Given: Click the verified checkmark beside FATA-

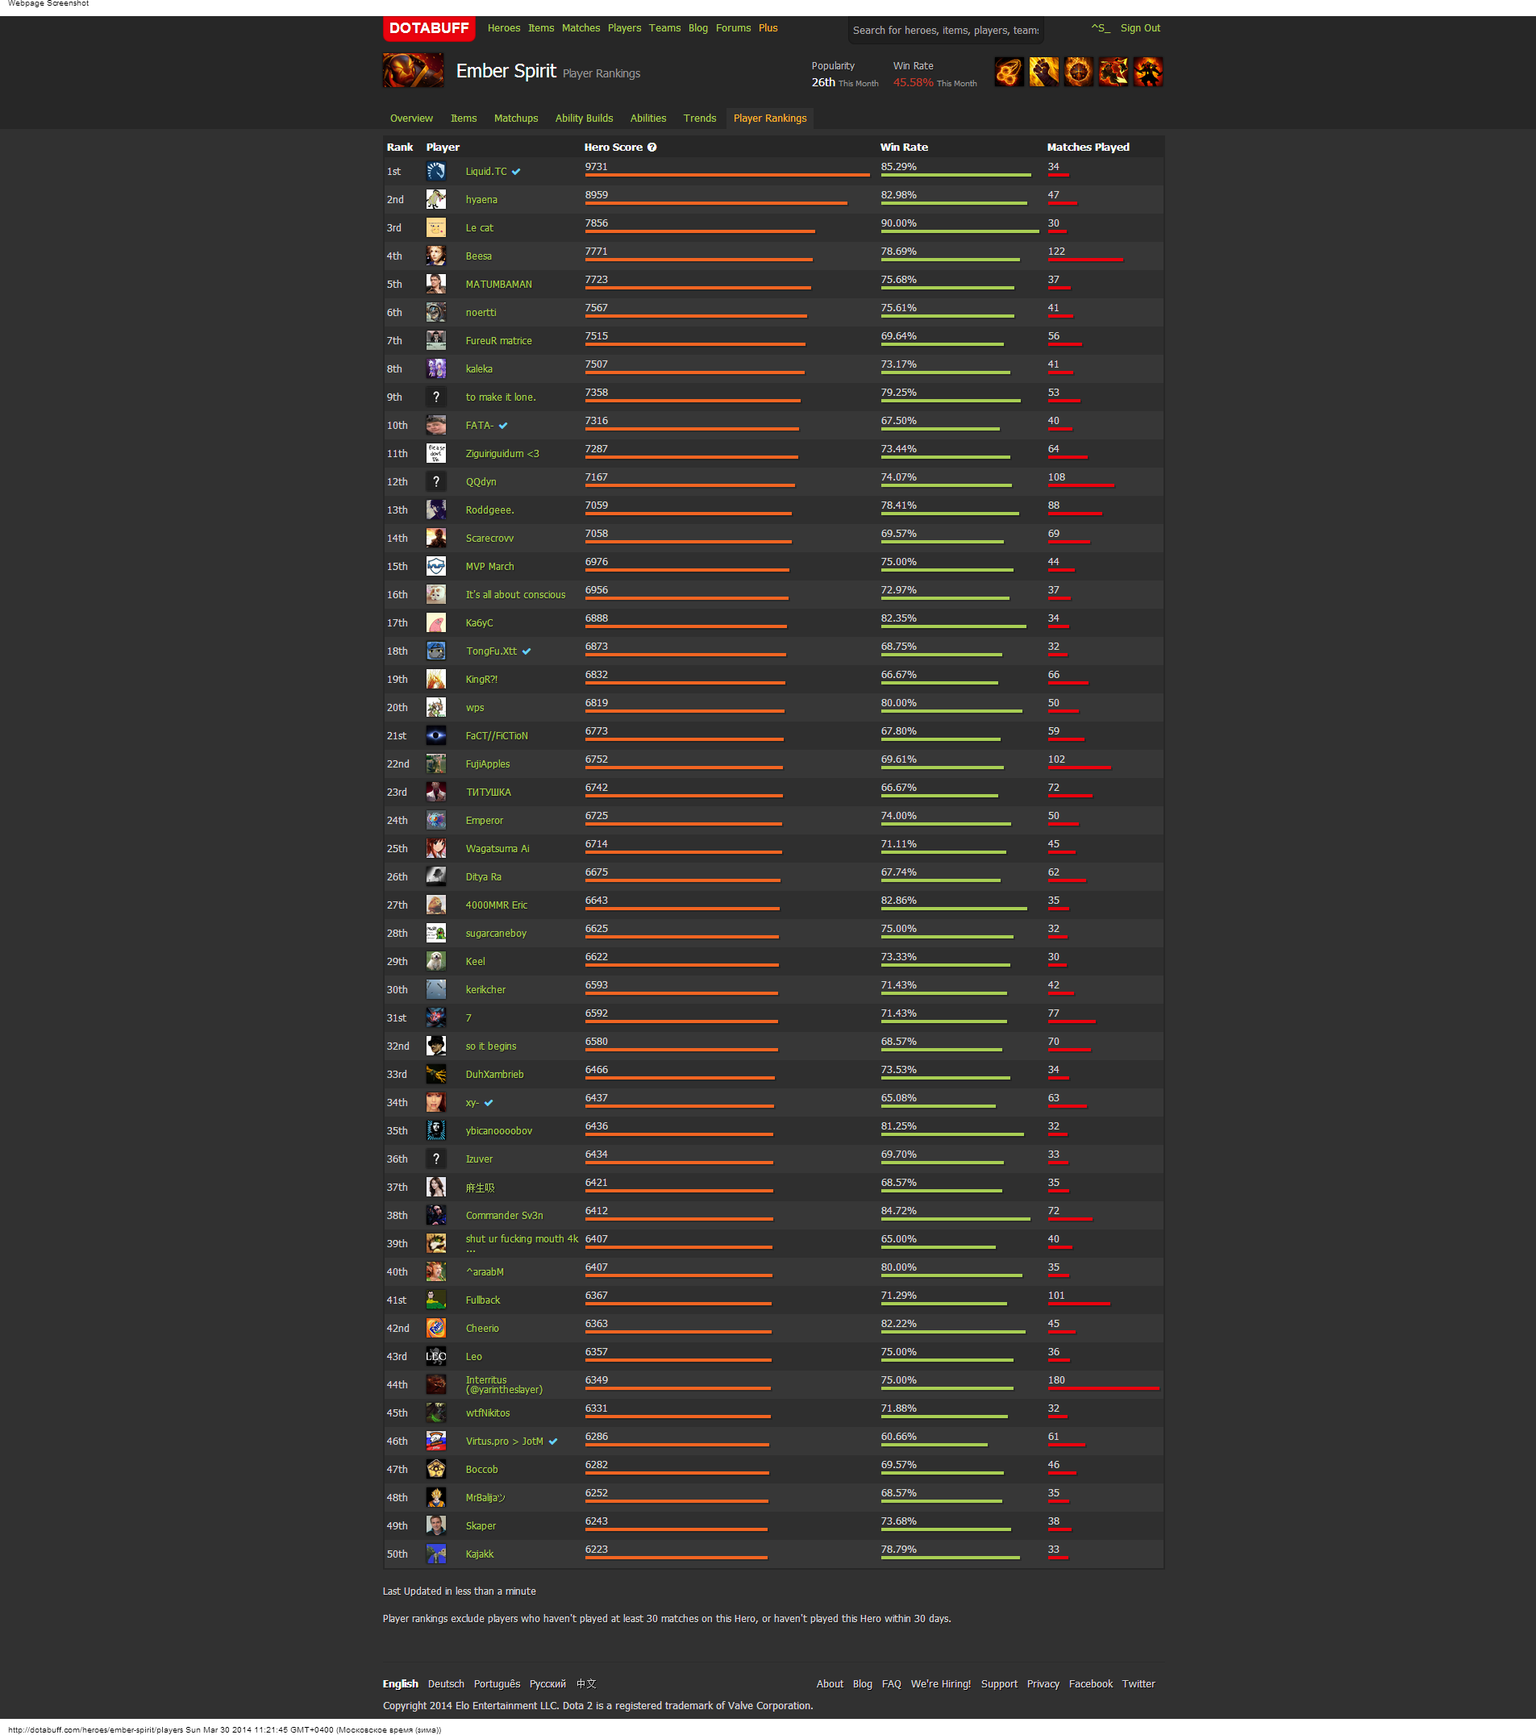Looking at the screenshot, I should [x=503, y=426].
